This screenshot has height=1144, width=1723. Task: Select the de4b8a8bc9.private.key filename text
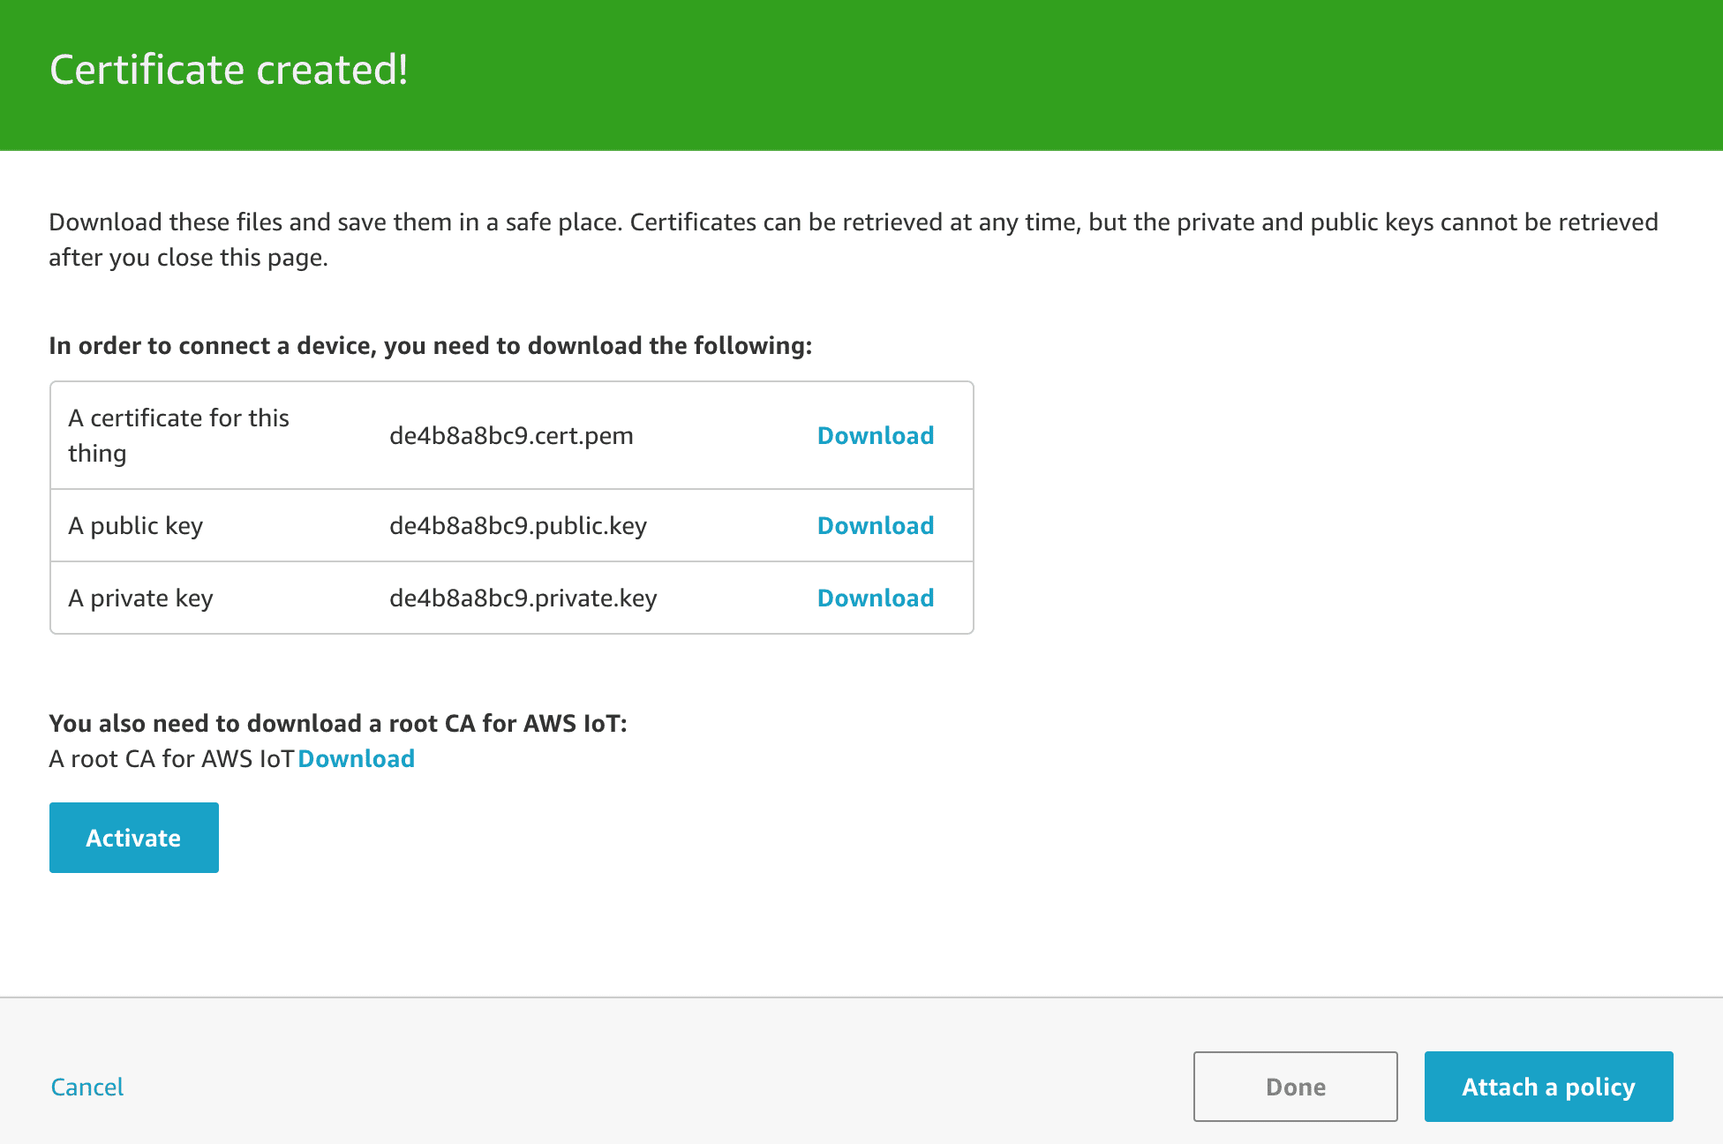[523, 598]
